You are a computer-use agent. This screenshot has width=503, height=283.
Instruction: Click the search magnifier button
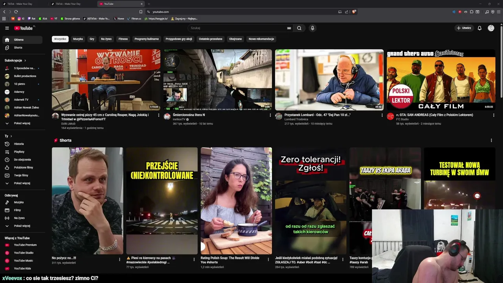pyautogui.click(x=299, y=28)
